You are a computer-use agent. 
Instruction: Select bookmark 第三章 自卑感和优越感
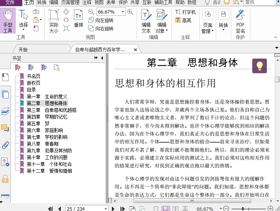[51, 110]
